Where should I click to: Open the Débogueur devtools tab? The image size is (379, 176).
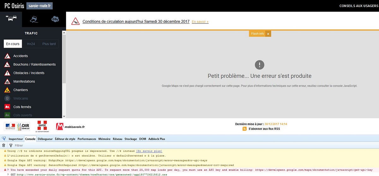[x=45, y=139]
